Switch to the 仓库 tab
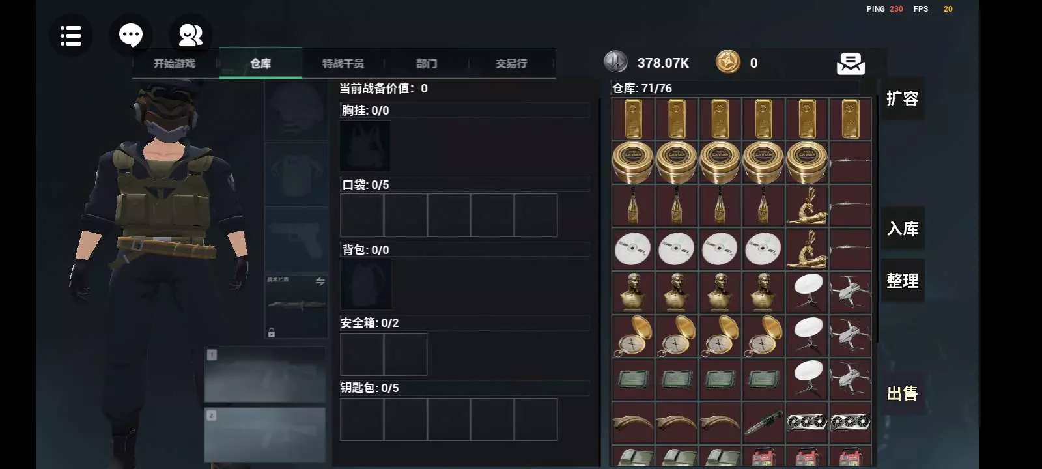The height and width of the screenshot is (469, 1042). point(260,63)
